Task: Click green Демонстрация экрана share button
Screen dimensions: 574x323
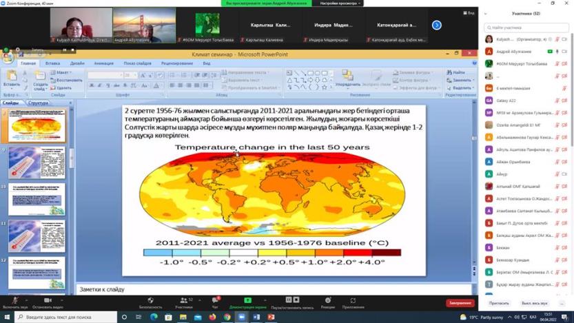Action: click(247, 302)
